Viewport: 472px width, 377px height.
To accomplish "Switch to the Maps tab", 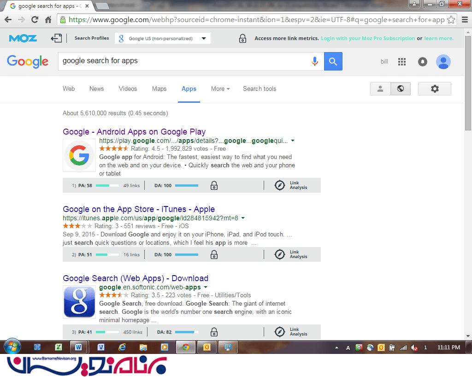I will click(159, 89).
